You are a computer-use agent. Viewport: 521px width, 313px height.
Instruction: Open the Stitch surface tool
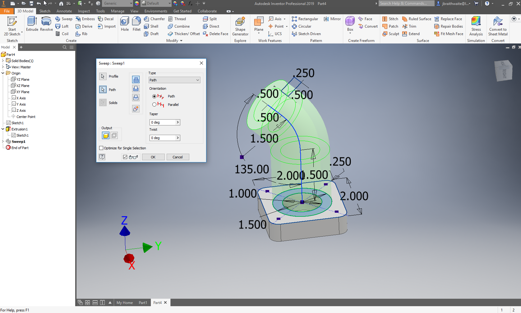[x=390, y=19]
